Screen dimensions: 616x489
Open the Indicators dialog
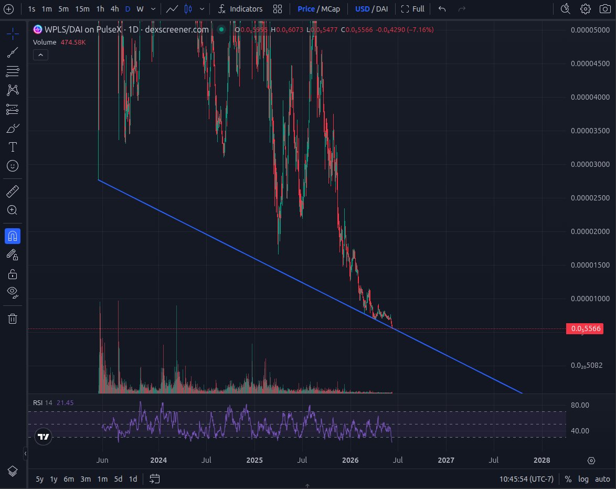[x=240, y=9]
